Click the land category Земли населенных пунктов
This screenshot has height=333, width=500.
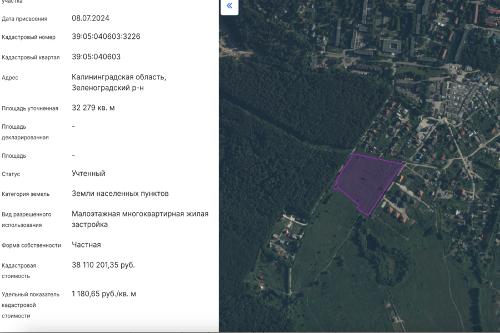pos(120,194)
